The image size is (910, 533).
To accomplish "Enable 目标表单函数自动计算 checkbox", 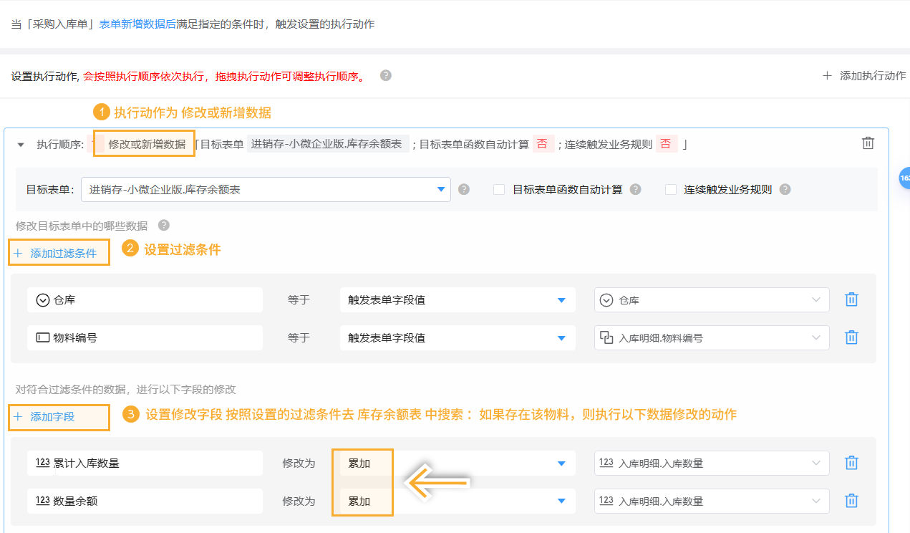I will [499, 189].
